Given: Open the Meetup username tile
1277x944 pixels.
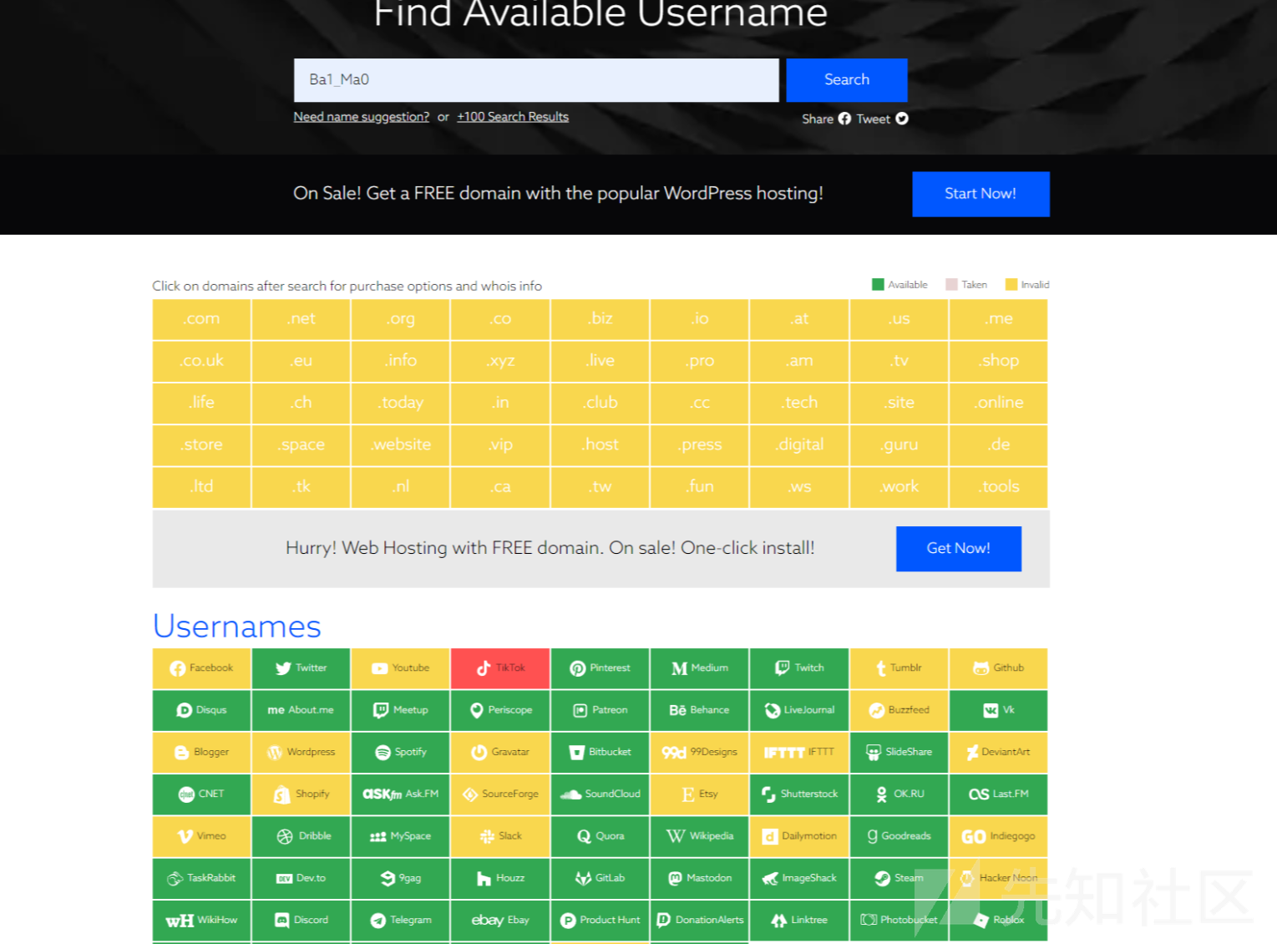Looking at the screenshot, I should 401,710.
